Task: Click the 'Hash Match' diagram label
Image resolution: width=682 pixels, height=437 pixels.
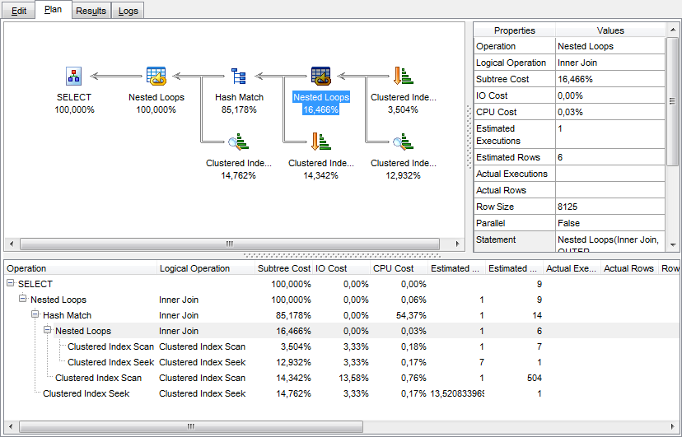Action: click(x=239, y=97)
